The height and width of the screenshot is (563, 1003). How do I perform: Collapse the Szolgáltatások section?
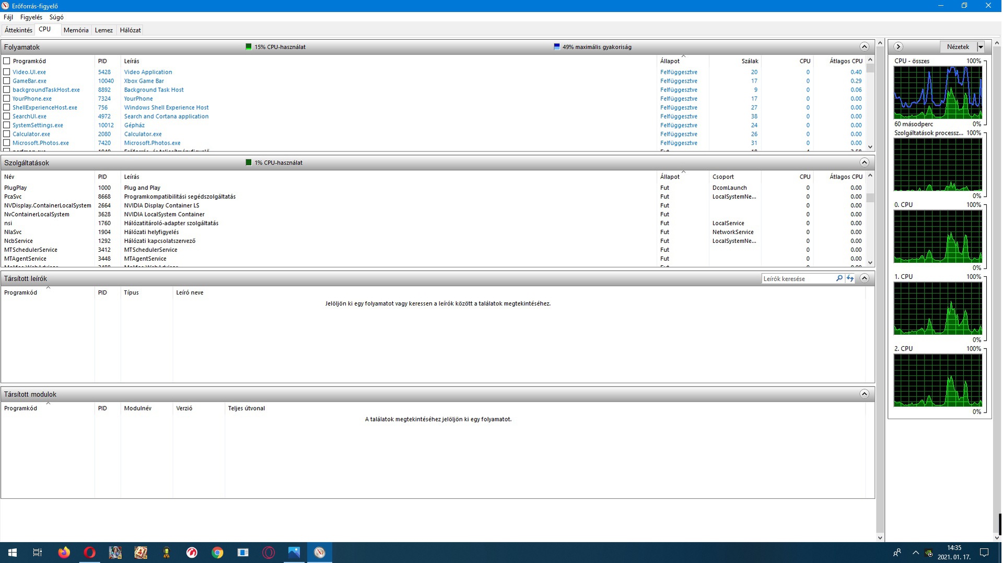(x=864, y=162)
